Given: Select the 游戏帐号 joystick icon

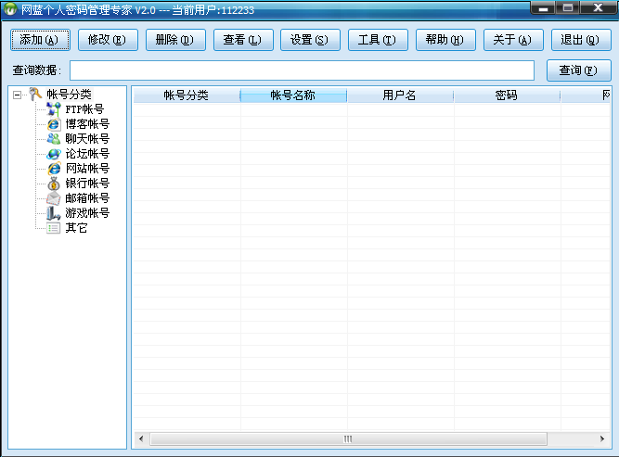Looking at the screenshot, I should pos(53,213).
